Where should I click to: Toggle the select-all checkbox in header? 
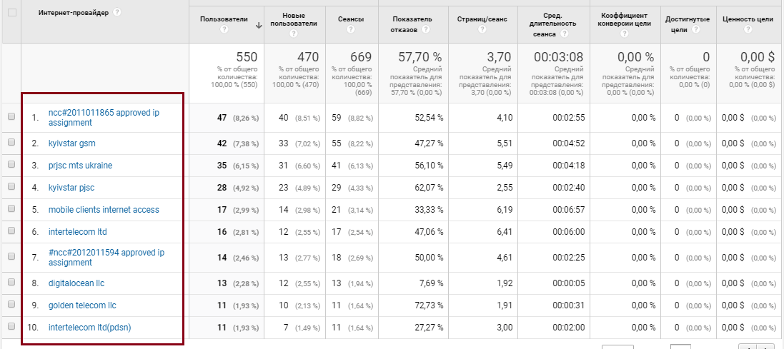[x=12, y=12]
